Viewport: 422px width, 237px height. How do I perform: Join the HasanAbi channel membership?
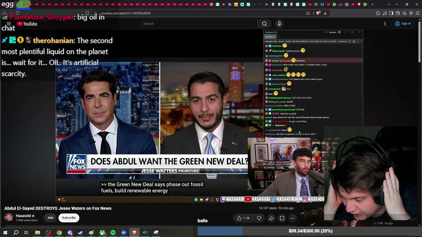tap(50, 218)
